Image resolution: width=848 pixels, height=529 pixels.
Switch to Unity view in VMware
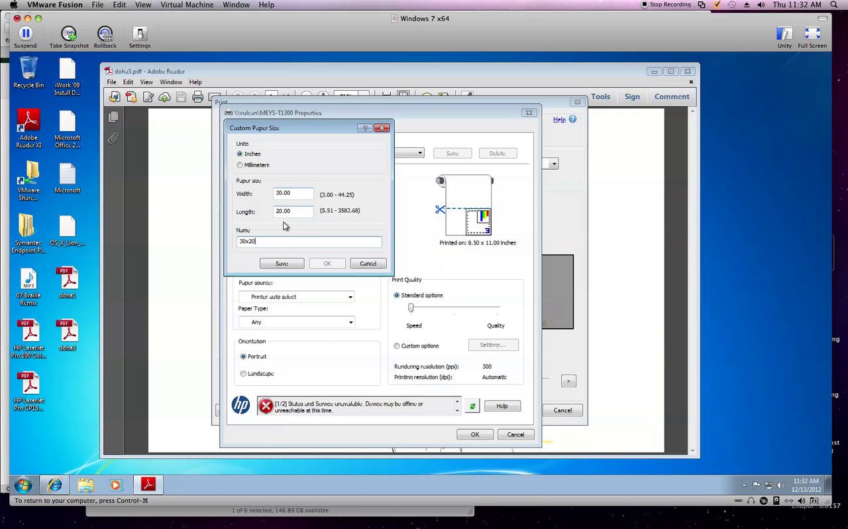784,33
